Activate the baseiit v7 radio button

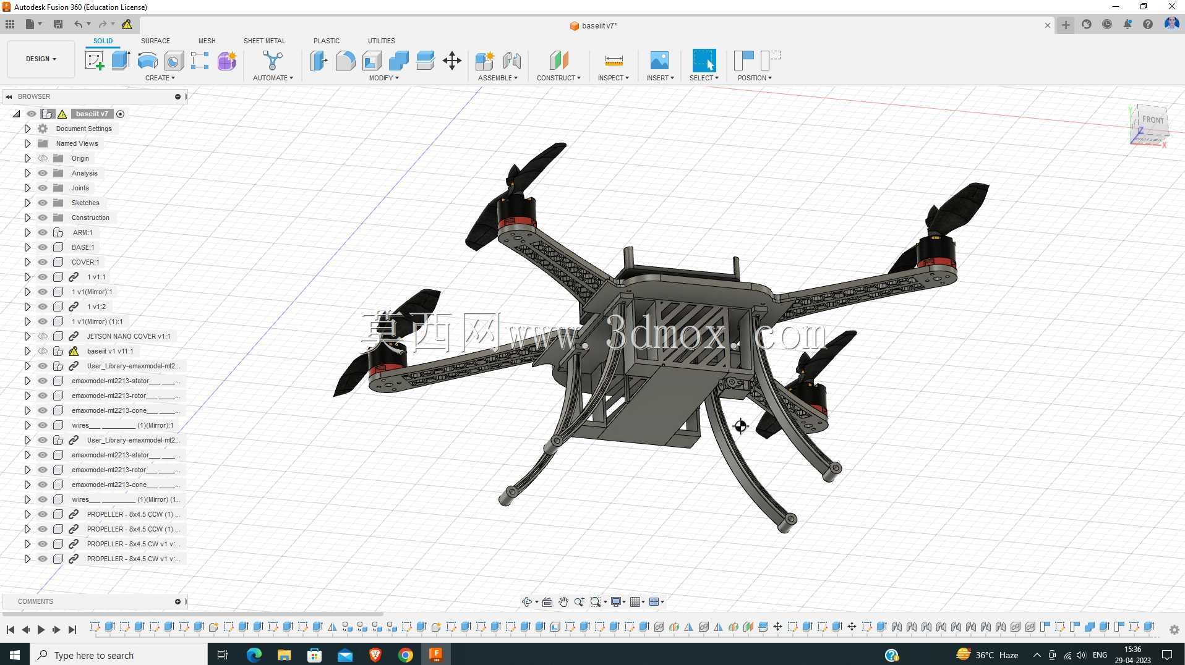[x=121, y=114]
